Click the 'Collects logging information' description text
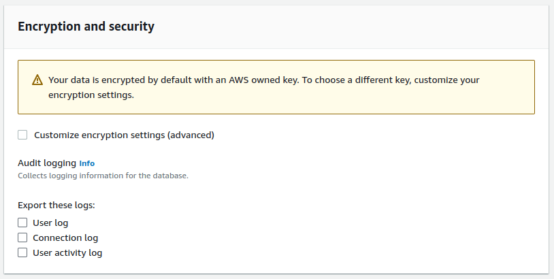 102,176
